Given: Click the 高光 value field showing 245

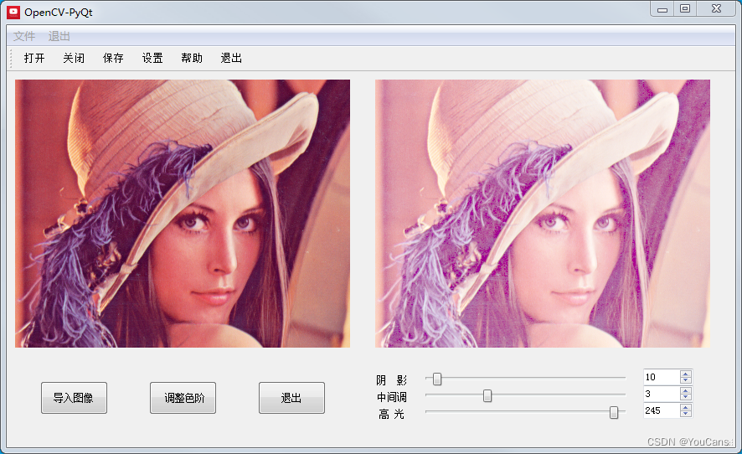Looking at the screenshot, I should (x=662, y=410).
